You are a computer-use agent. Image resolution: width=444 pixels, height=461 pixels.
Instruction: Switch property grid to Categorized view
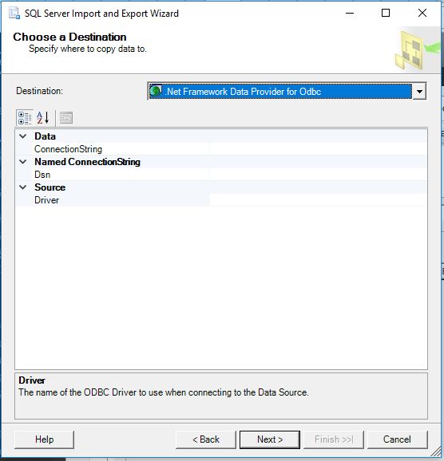point(25,118)
